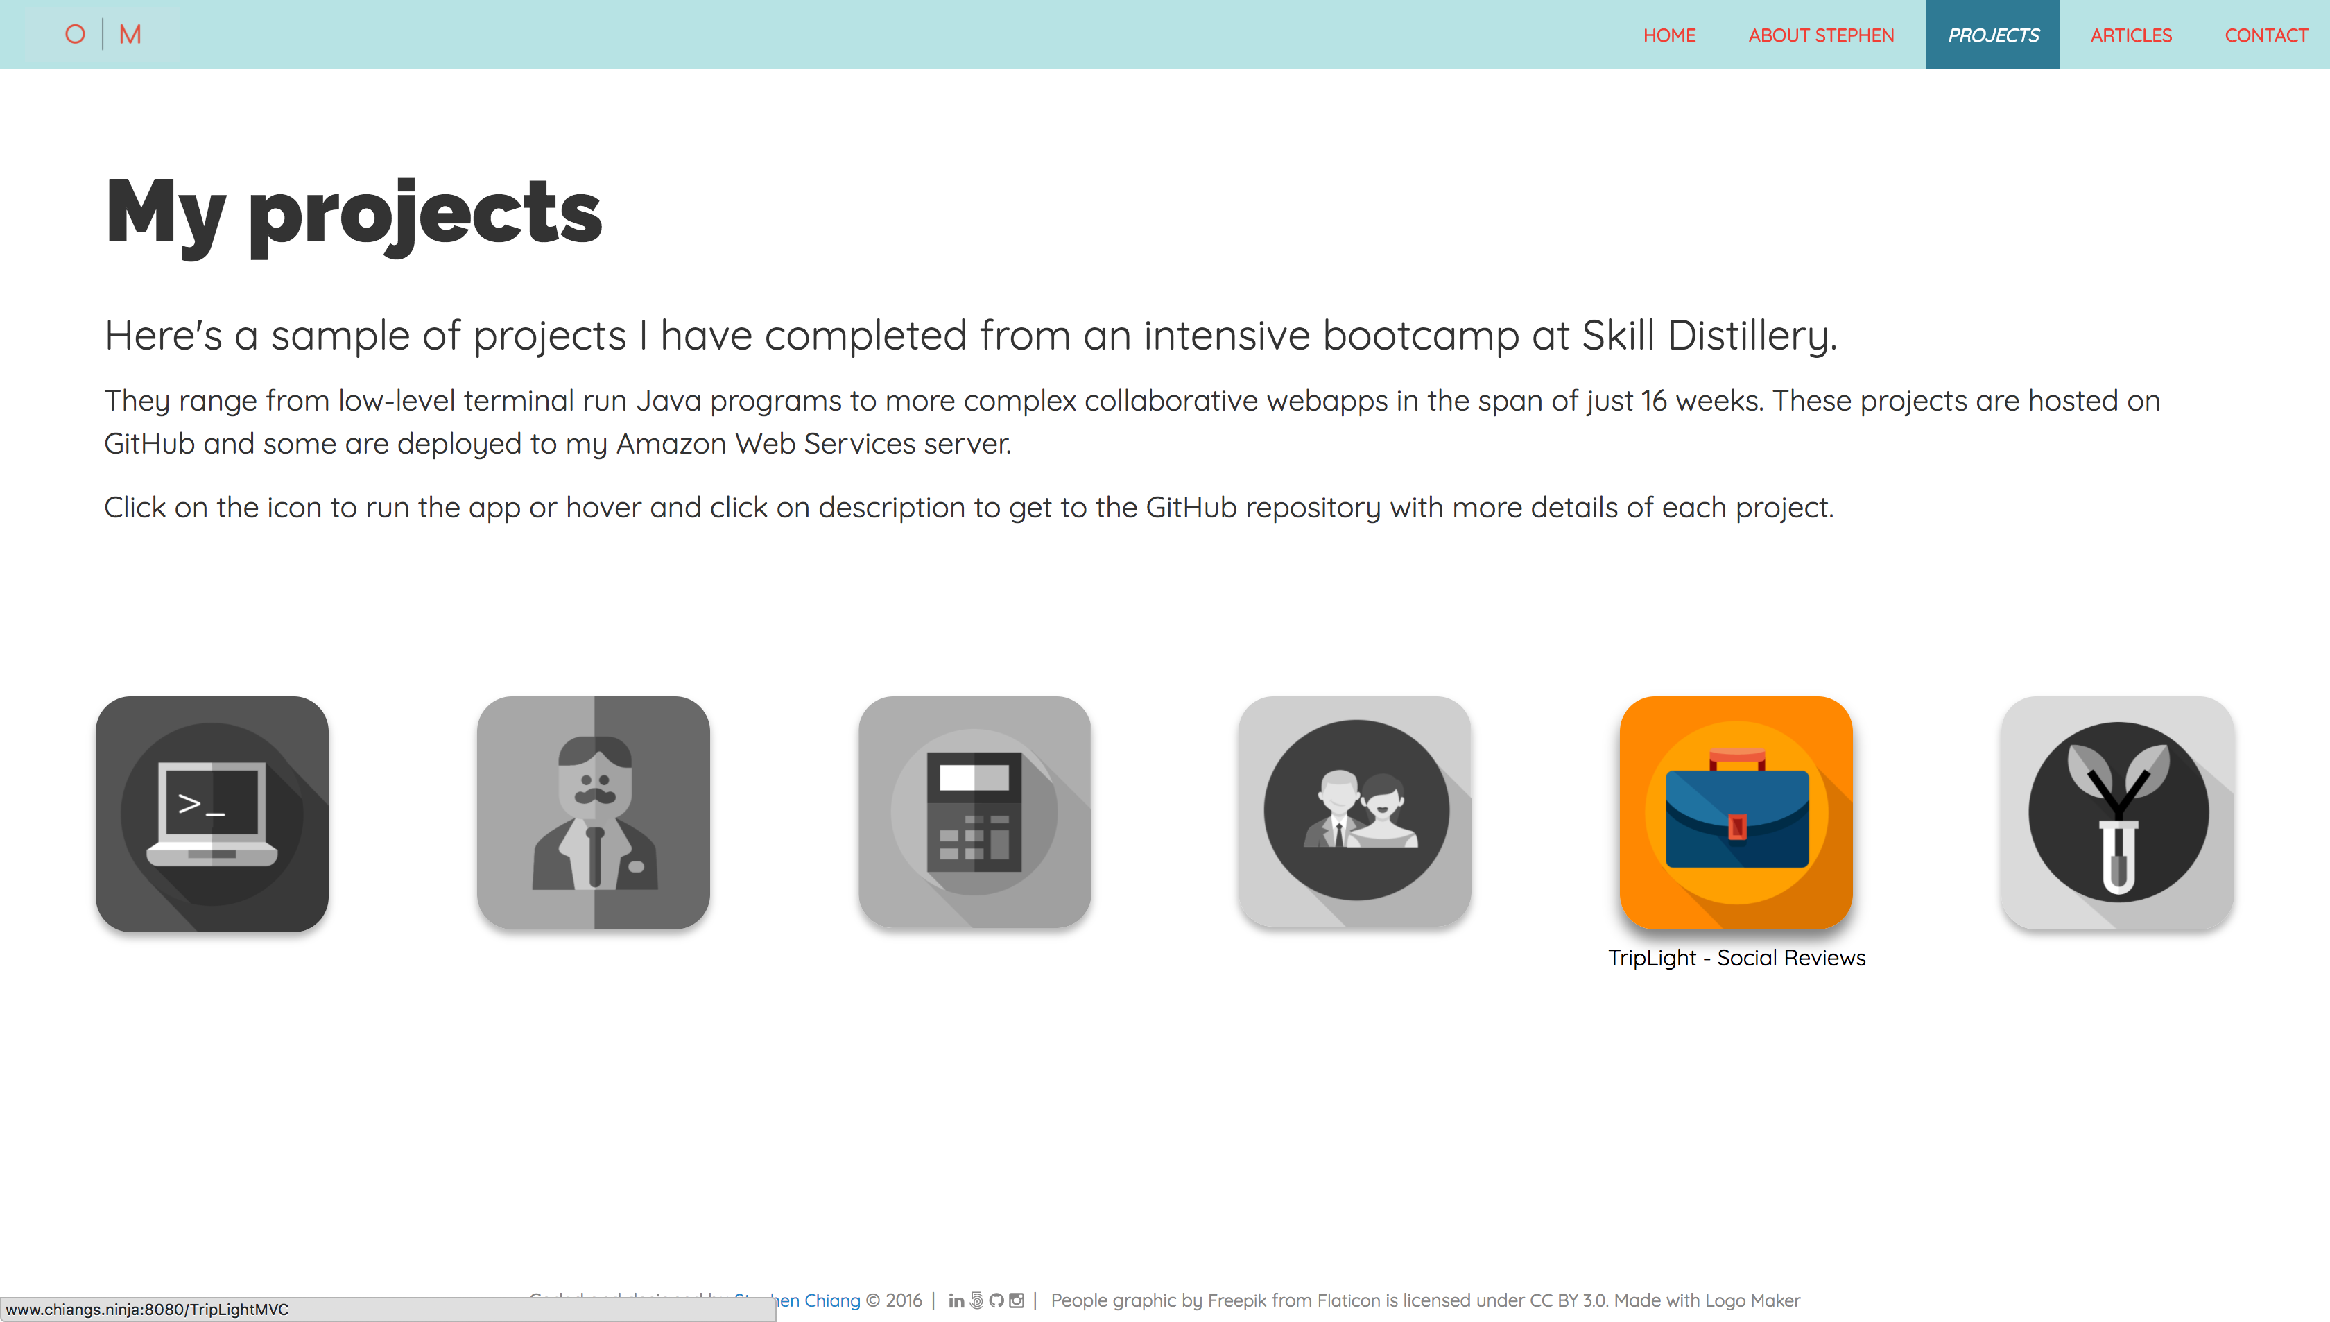
Task: Launch the calculator project icon
Action: pyautogui.click(x=974, y=813)
